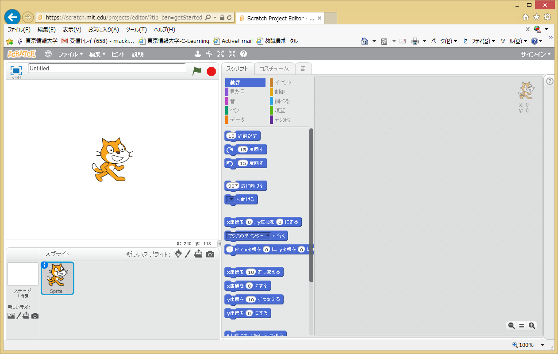Zoom out the scripts area
Viewport: 558px width, 354px height.
[x=511, y=326]
